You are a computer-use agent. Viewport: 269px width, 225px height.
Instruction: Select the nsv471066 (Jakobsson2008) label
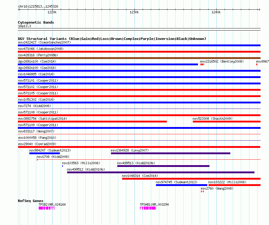click(x=41, y=49)
